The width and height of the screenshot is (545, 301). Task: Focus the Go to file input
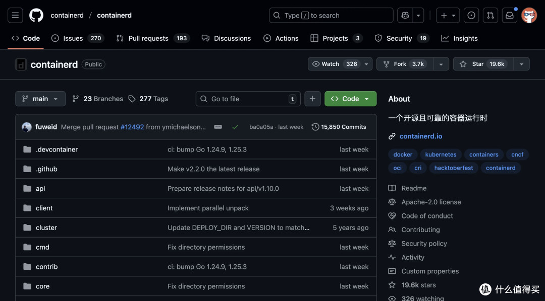pyautogui.click(x=248, y=99)
